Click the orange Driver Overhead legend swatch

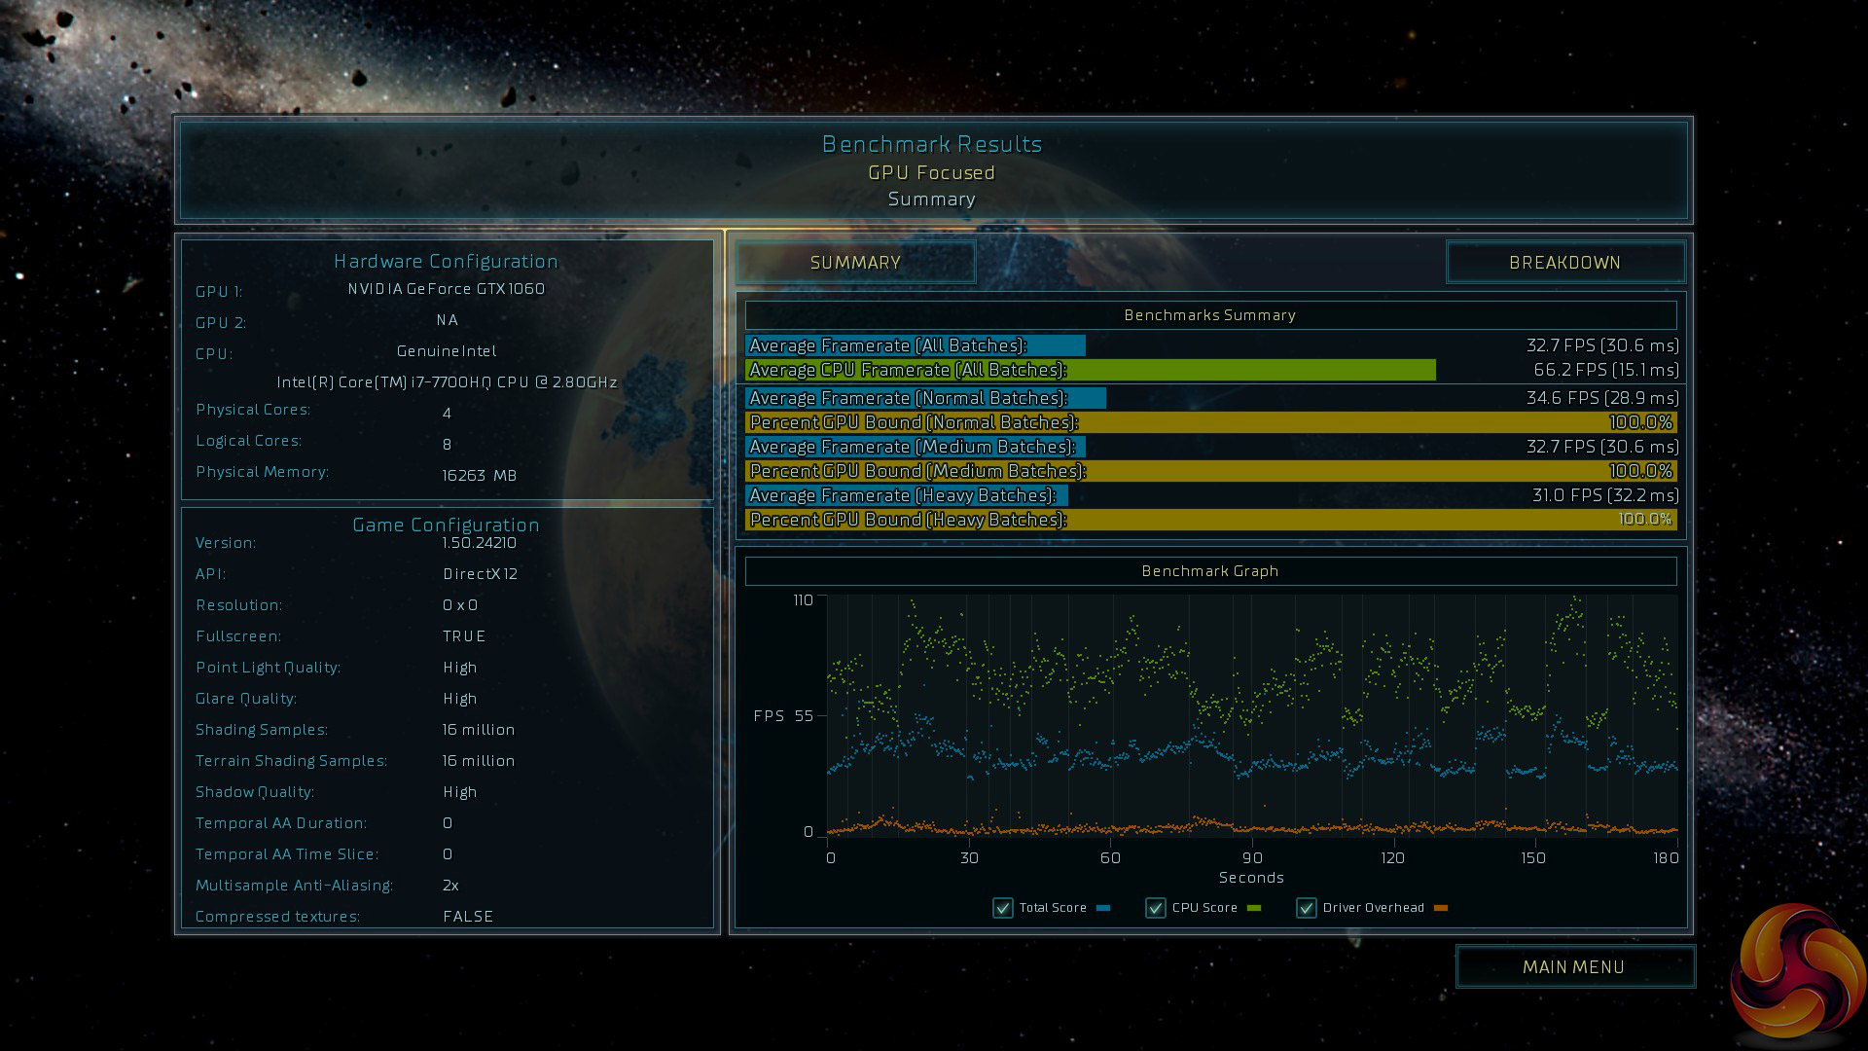[x=1441, y=908]
